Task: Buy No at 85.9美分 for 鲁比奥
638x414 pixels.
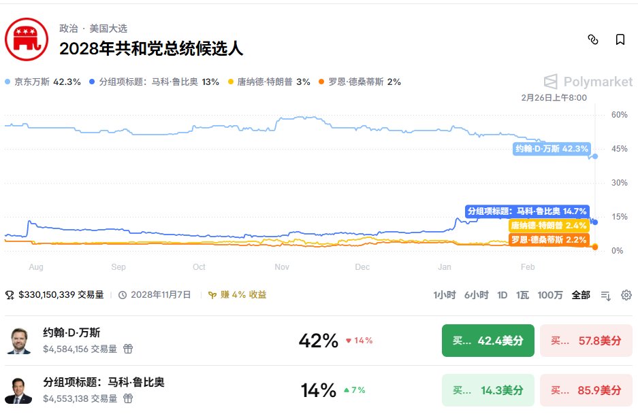Action: [x=586, y=390]
